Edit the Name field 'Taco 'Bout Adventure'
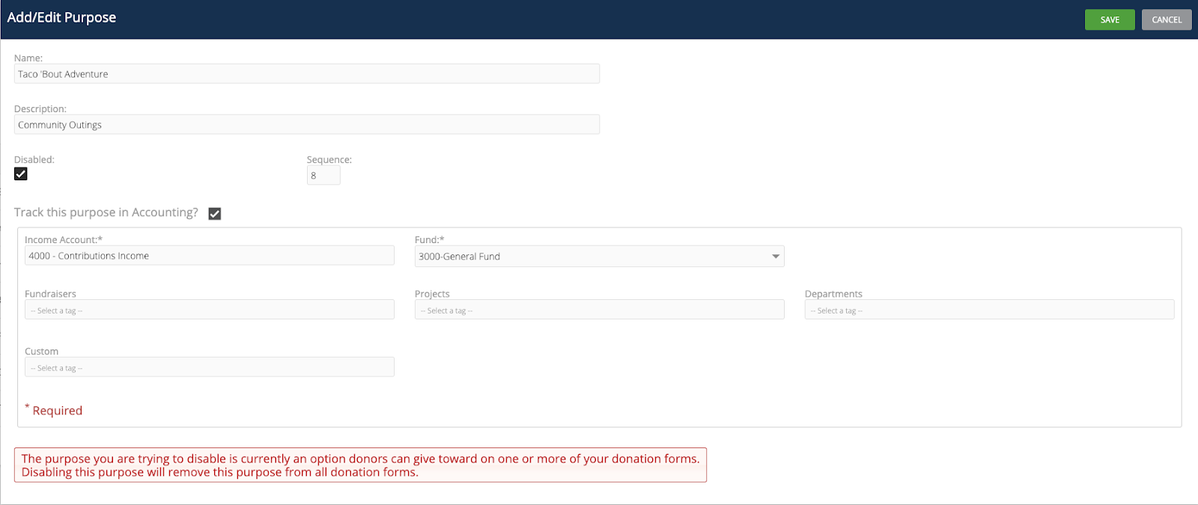Screen dimensions: 1198x505 307,73
